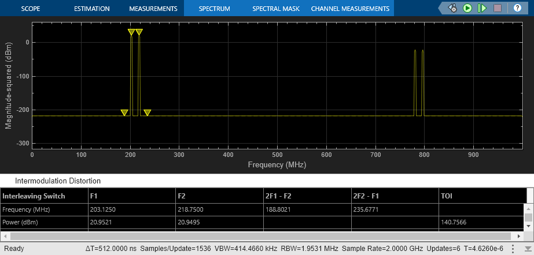
Task: Click the F1 column header
Action: (131, 196)
